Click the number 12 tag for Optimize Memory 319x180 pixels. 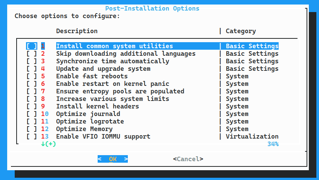pyautogui.click(x=45, y=129)
